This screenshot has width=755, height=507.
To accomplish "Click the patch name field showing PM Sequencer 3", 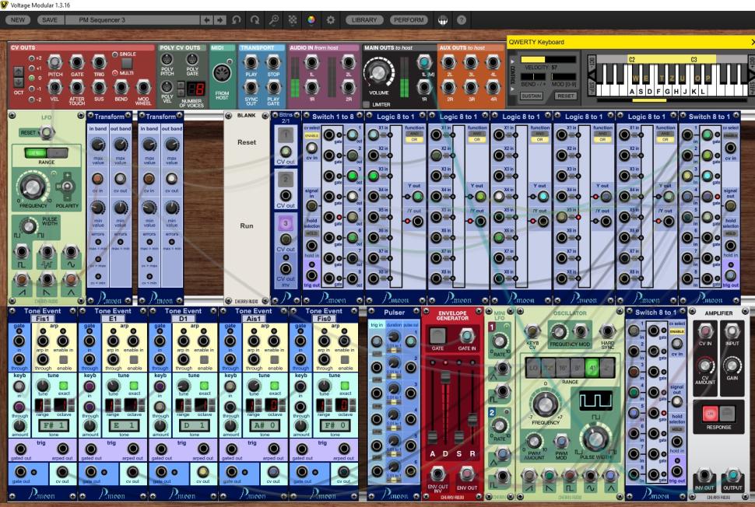I will (x=136, y=19).
